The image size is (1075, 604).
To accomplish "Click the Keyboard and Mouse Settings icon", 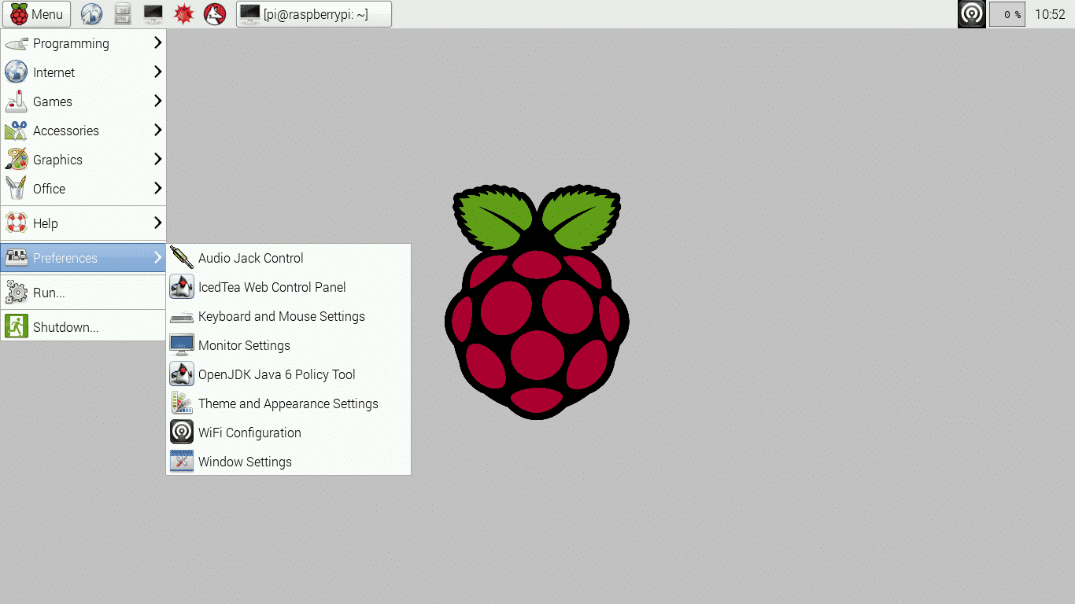I will pos(182,316).
